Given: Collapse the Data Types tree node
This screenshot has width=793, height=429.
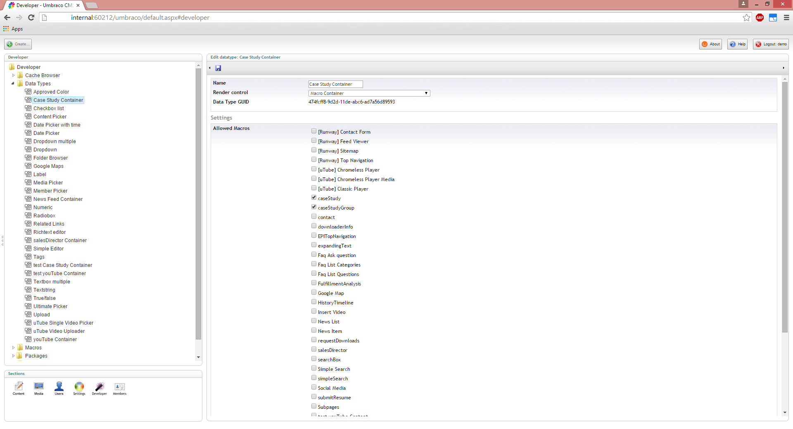Looking at the screenshot, I should (13, 83).
